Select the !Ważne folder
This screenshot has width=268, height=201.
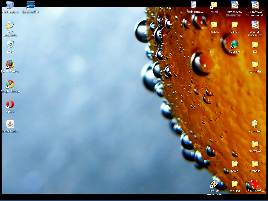[214, 25]
